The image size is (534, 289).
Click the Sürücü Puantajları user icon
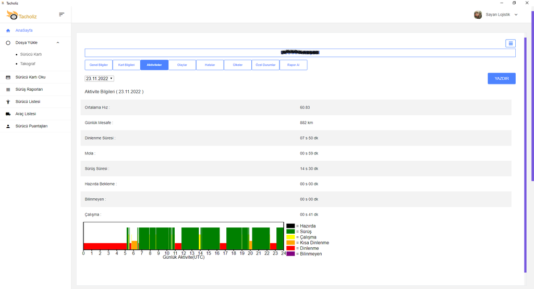tap(8, 126)
